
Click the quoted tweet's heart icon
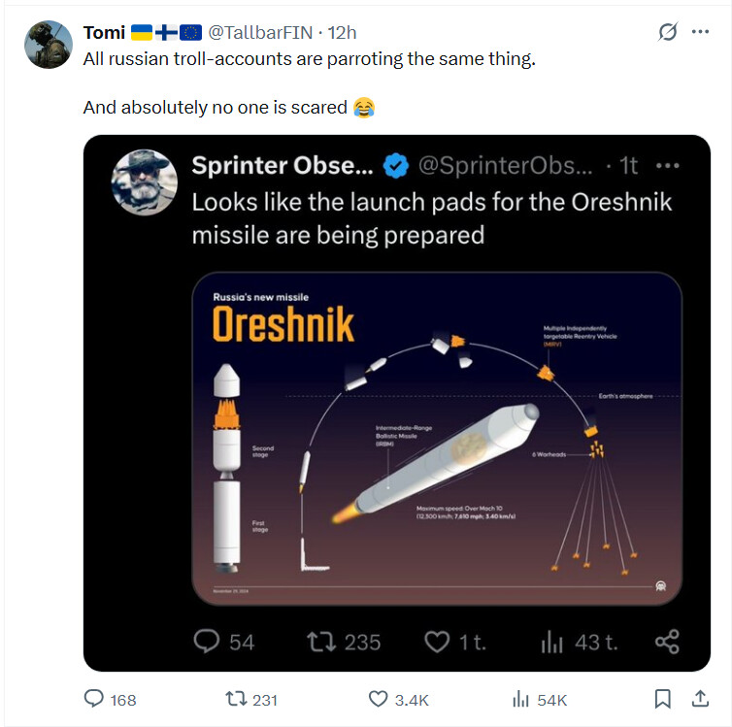tap(437, 642)
